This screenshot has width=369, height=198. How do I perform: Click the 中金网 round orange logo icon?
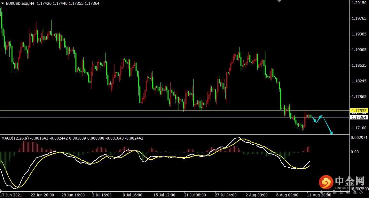[325, 183]
